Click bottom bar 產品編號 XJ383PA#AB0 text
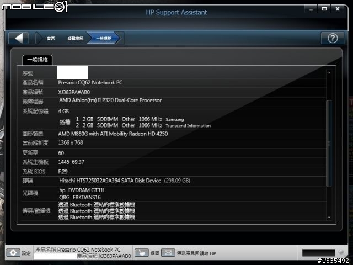Screen dimensions: 353x265 (x=104, y=256)
